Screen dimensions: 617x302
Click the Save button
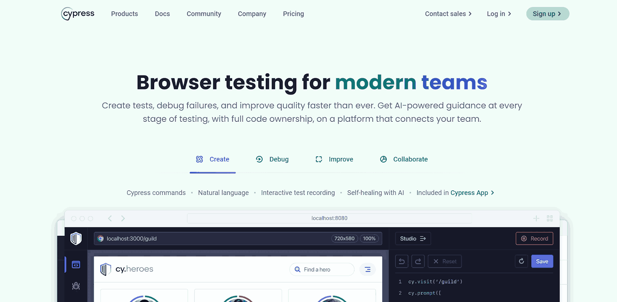tap(542, 261)
